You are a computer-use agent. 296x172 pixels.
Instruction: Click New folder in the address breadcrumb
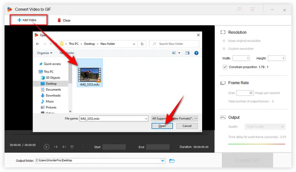108,44
